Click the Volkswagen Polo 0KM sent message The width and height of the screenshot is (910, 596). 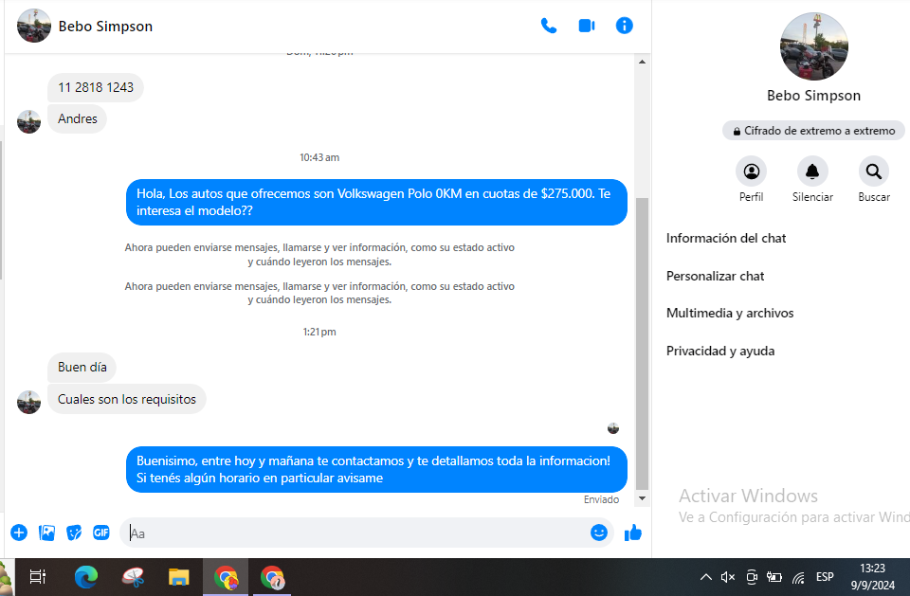(x=376, y=202)
